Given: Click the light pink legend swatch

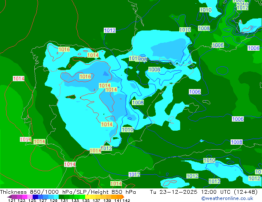Looking at the screenshot, I should 30,197.
